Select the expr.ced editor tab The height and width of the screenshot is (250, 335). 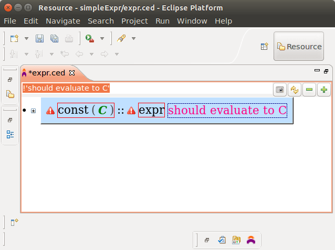(x=46, y=73)
